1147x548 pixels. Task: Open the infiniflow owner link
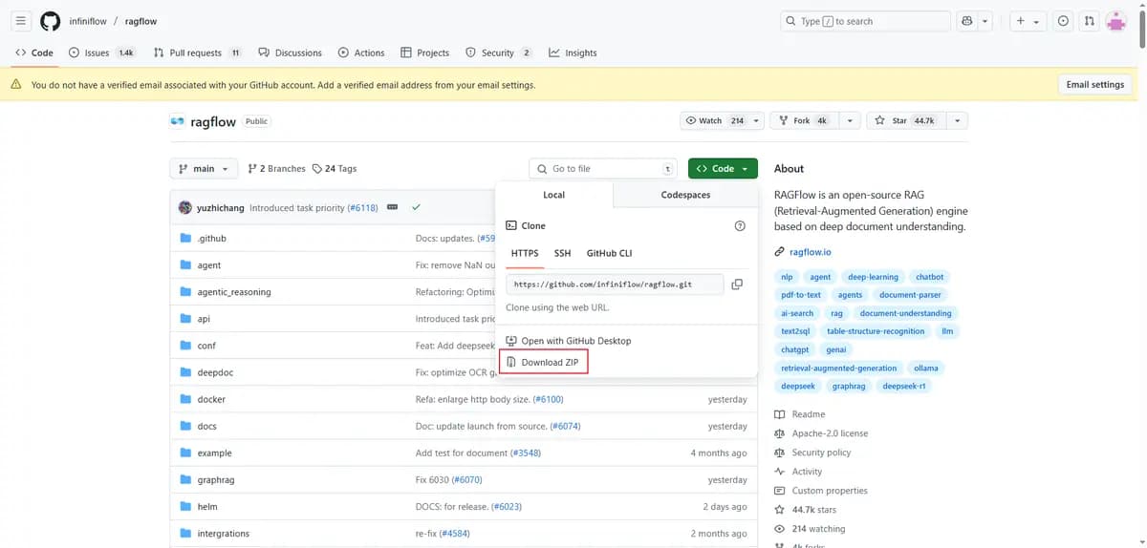88,21
